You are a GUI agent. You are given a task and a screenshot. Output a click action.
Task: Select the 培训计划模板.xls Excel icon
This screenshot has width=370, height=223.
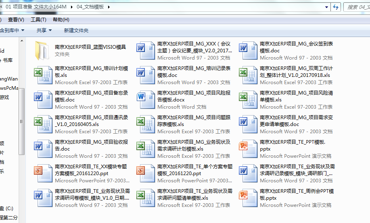click(x=43, y=75)
